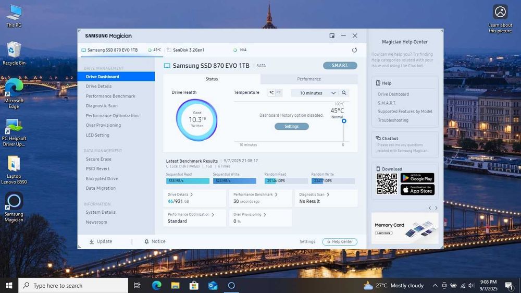This screenshot has width=521, height=293.
Task: Open the App Store badge
Action: click(x=417, y=190)
